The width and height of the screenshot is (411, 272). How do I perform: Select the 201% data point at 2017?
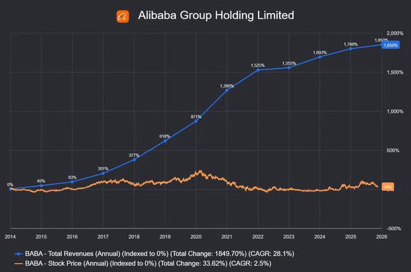click(103, 173)
